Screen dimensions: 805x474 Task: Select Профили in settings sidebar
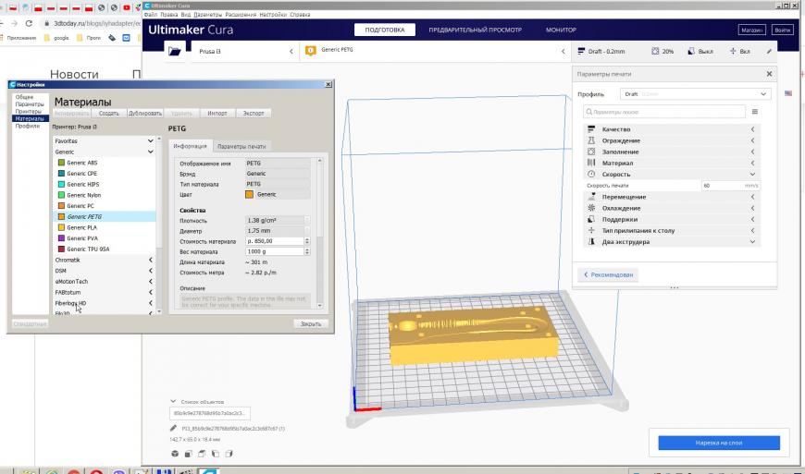pos(27,126)
